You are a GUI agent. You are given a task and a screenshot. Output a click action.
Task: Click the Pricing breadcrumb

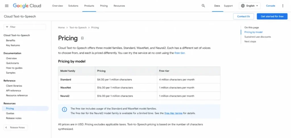point(95,28)
